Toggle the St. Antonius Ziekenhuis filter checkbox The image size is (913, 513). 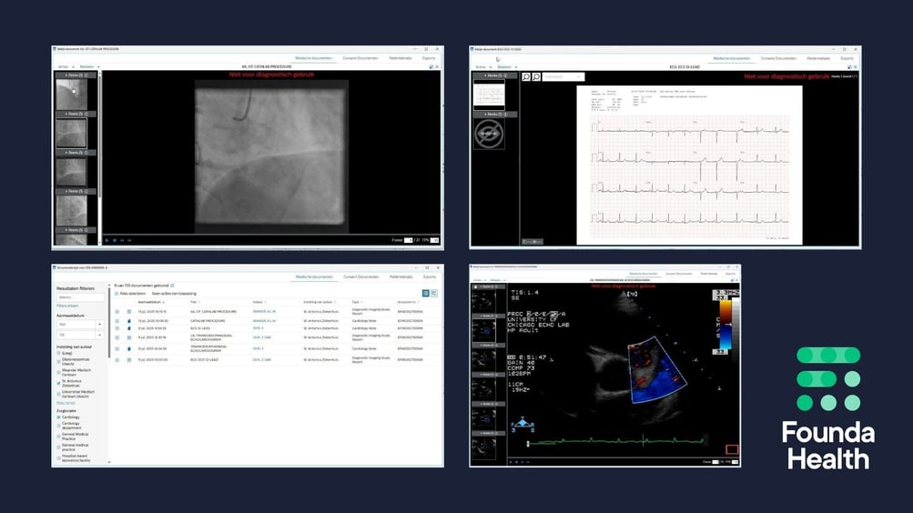[x=59, y=383]
